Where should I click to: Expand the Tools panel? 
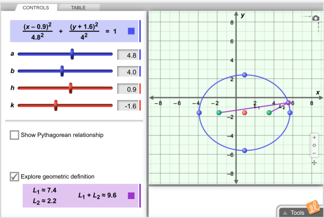[297, 213]
